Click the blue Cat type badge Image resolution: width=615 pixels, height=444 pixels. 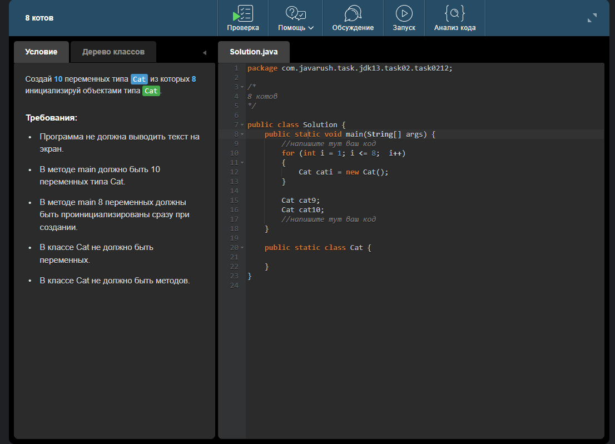click(139, 79)
